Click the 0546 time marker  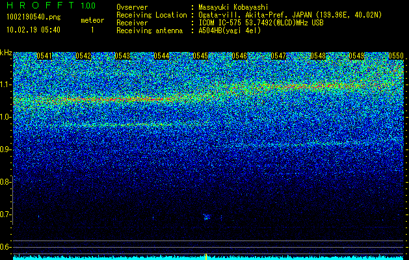239,56
